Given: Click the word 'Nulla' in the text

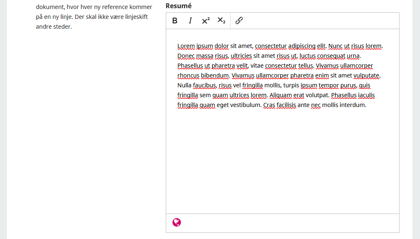Looking at the screenshot, I should (x=184, y=85).
